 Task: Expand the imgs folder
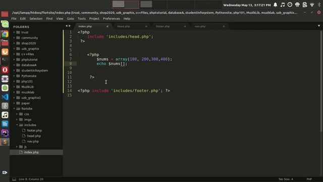(17, 119)
